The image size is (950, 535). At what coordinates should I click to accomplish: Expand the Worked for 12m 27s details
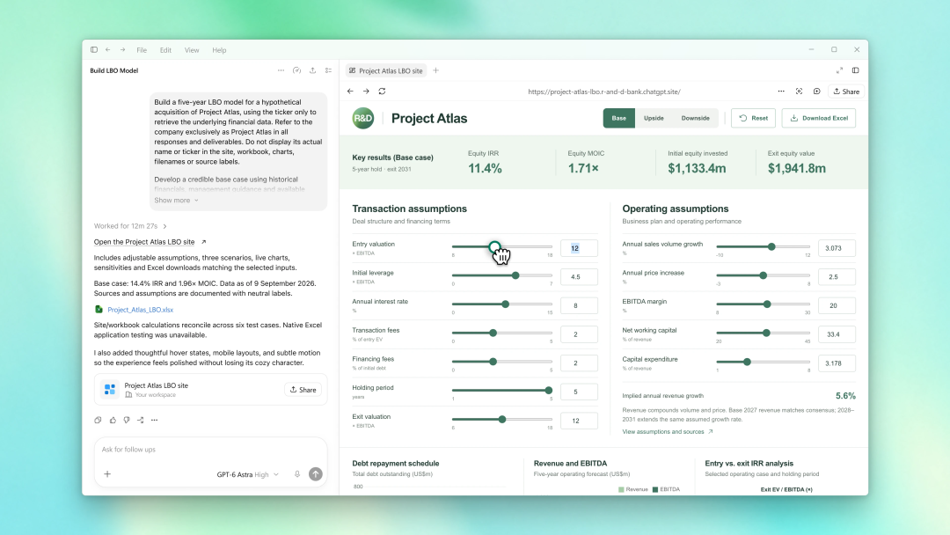130,226
